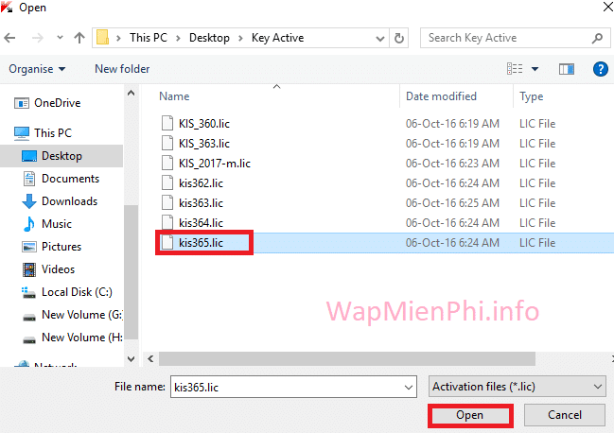Sort by the Name column header
This screenshot has height=433, width=614.
click(x=174, y=96)
